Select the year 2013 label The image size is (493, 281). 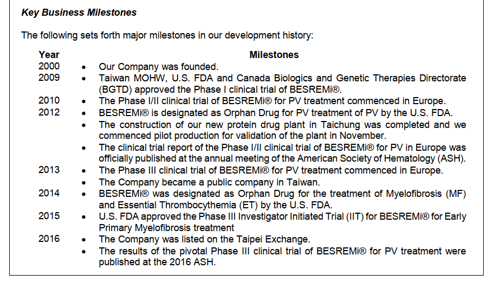point(49,170)
